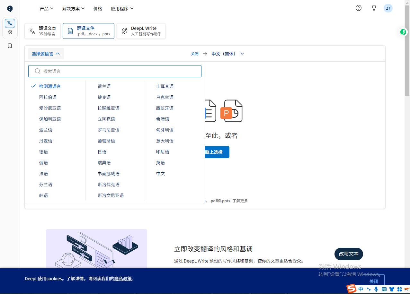Image resolution: width=410 pixels, height=294 pixels.
Task: Open the DeepL Write wand sidebar icon
Action: click(x=10, y=32)
